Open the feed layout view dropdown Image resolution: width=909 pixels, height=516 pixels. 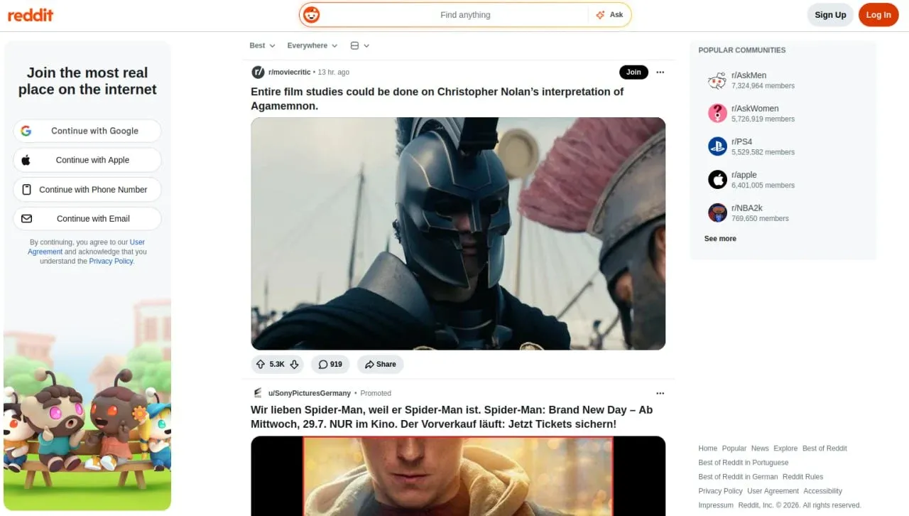pyautogui.click(x=360, y=45)
